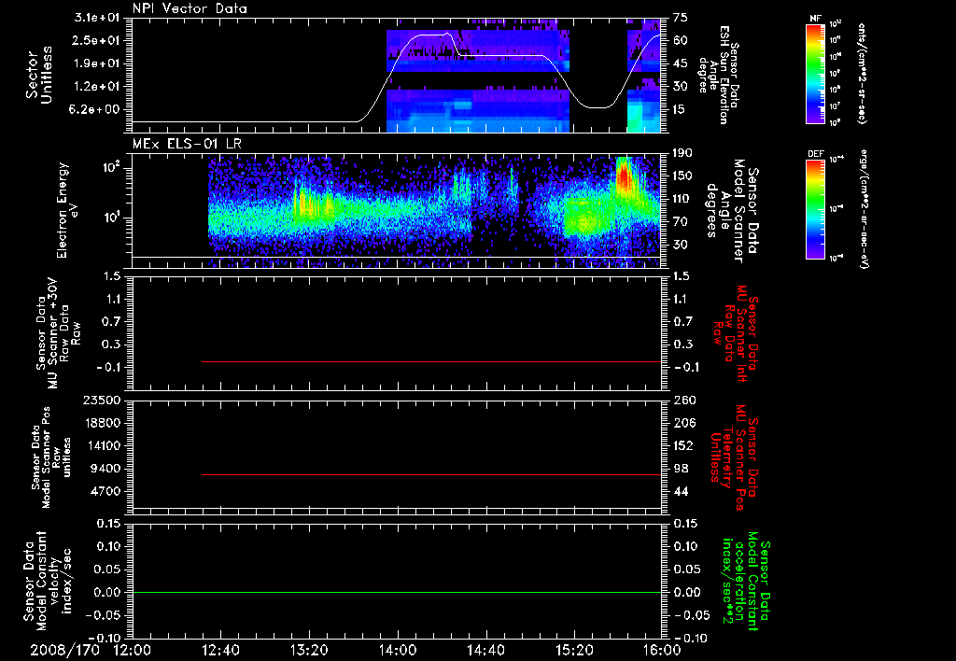The width and height of the screenshot is (956, 661).
Task: Click the NF color scale bar
Action: click(816, 73)
